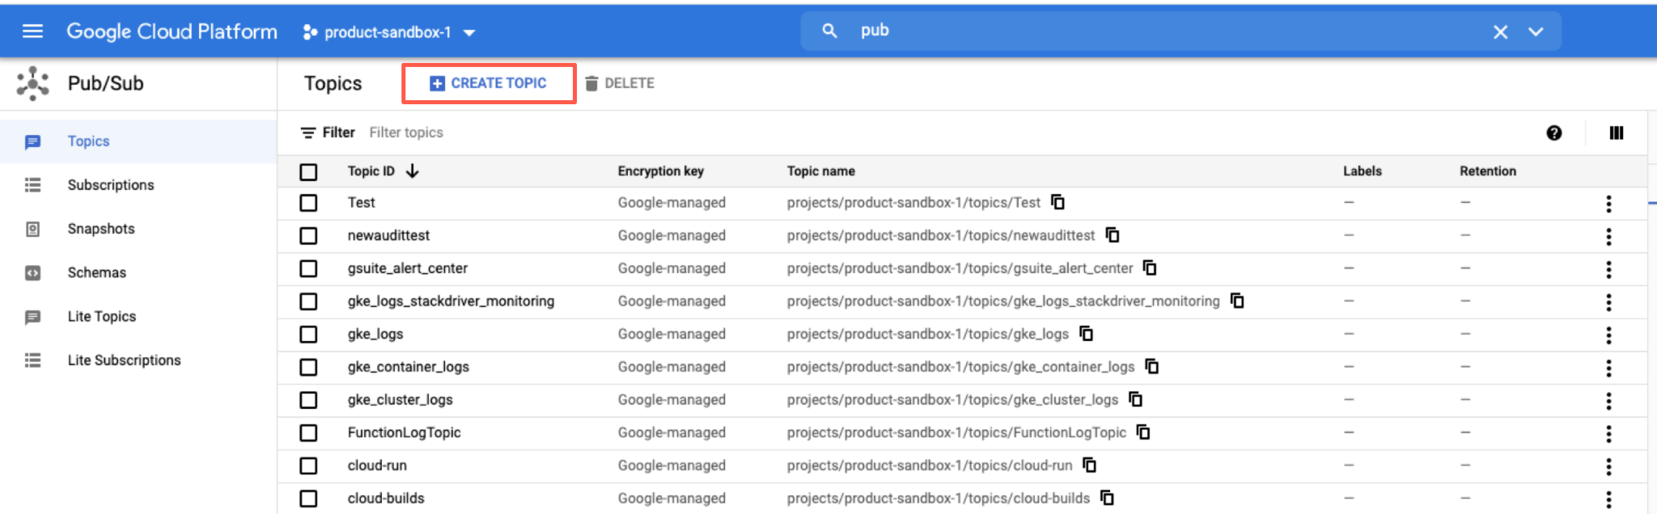Go to Subscriptions in the sidebar

pos(111,185)
